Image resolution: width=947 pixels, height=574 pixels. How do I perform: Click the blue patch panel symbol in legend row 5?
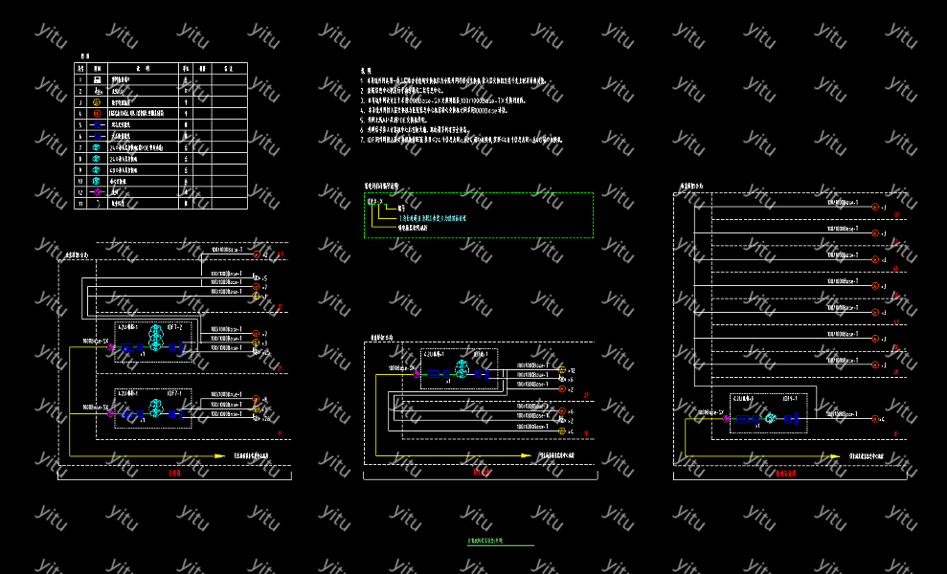pyautogui.click(x=97, y=124)
